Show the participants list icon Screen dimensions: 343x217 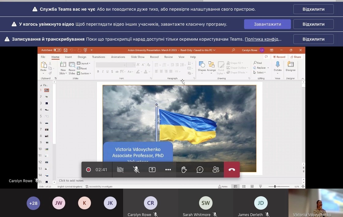tap(216, 170)
